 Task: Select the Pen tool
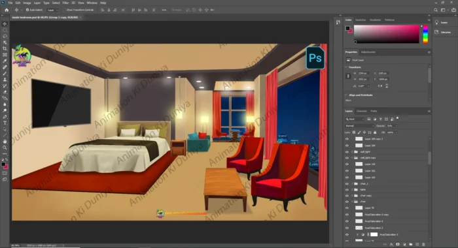5,117
